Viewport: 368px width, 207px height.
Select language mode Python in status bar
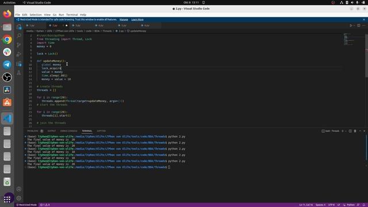351,205
